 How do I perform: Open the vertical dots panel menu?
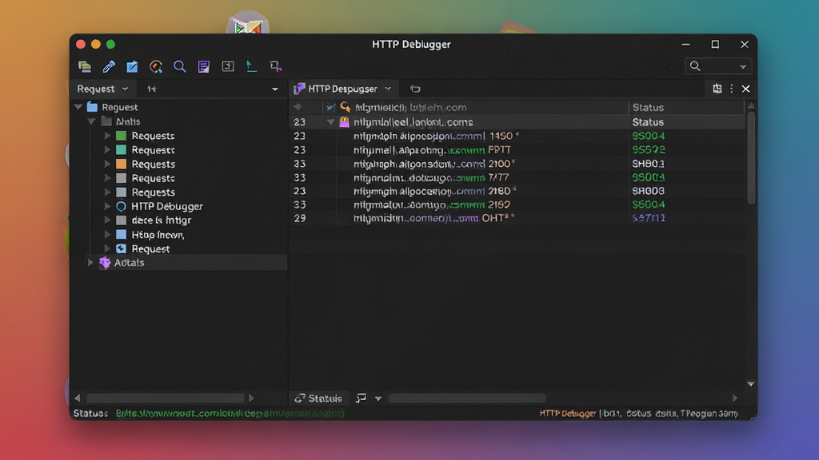(731, 89)
